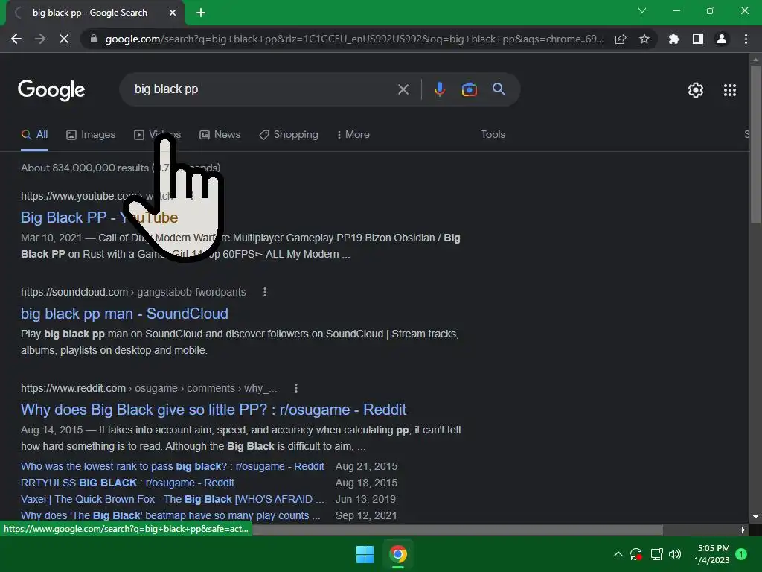
Task: Open the Chrome profile avatar
Action: (x=722, y=39)
